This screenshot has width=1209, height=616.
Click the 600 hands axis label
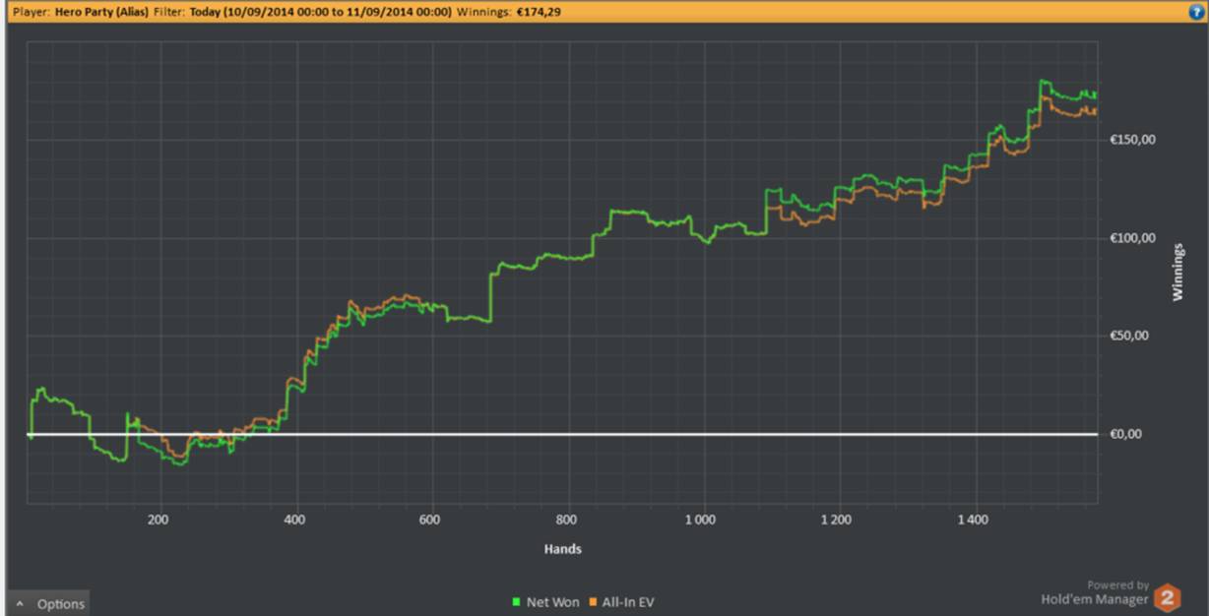[429, 519]
